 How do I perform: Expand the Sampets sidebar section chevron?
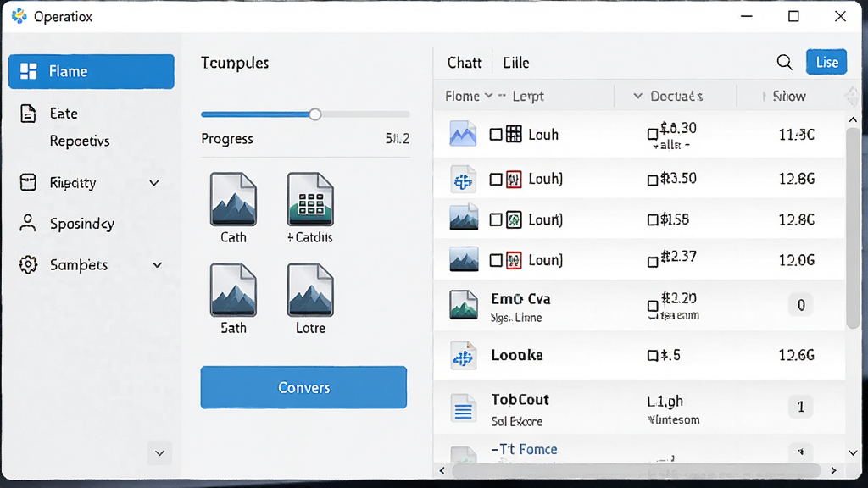pos(157,265)
